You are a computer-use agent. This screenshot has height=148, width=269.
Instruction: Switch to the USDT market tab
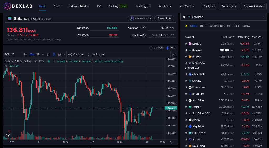(203, 26)
